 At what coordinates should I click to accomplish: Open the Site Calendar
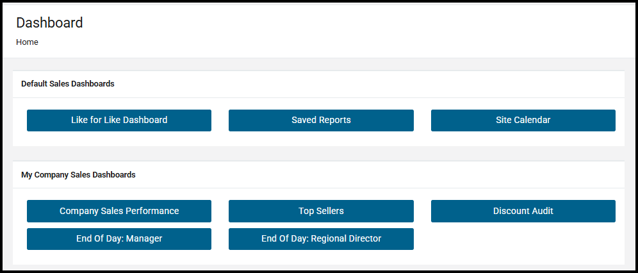pyautogui.click(x=523, y=120)
